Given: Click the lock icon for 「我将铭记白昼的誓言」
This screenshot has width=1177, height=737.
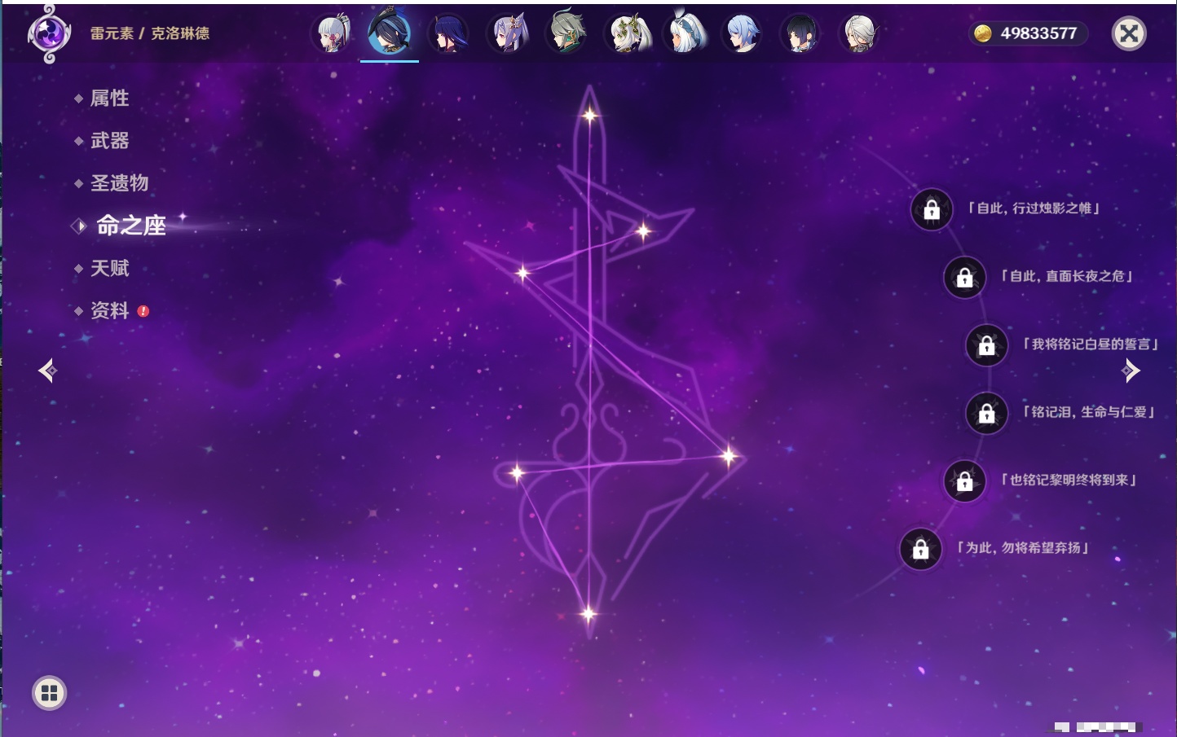Looking at the screenshot, I should tap(986, 344).
